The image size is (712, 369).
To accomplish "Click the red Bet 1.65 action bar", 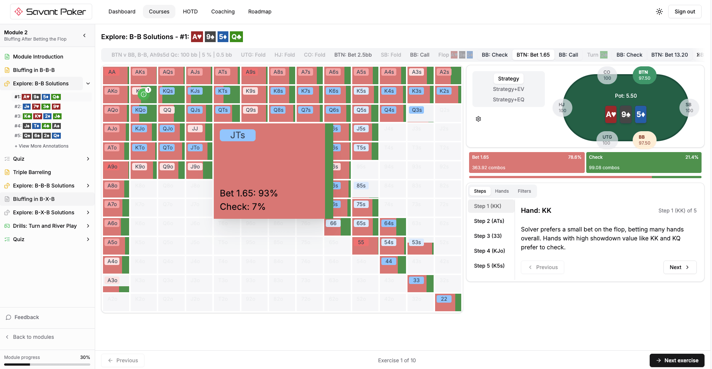I will pyautogui.click(x=526, y=163).
